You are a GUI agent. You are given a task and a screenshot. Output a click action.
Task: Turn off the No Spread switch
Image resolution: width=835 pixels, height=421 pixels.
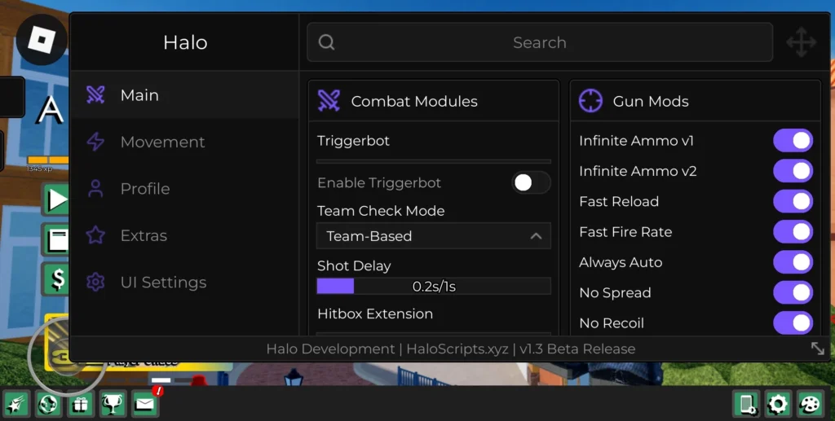tap(793, 293)
